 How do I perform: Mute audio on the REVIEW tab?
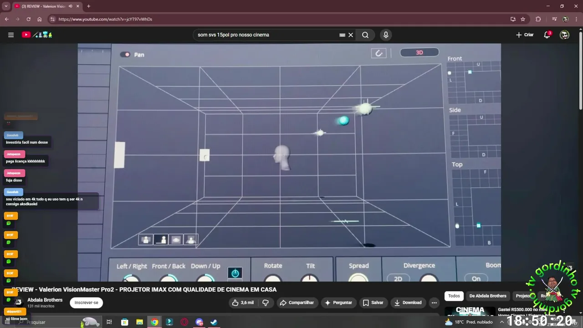coord(70,6)
